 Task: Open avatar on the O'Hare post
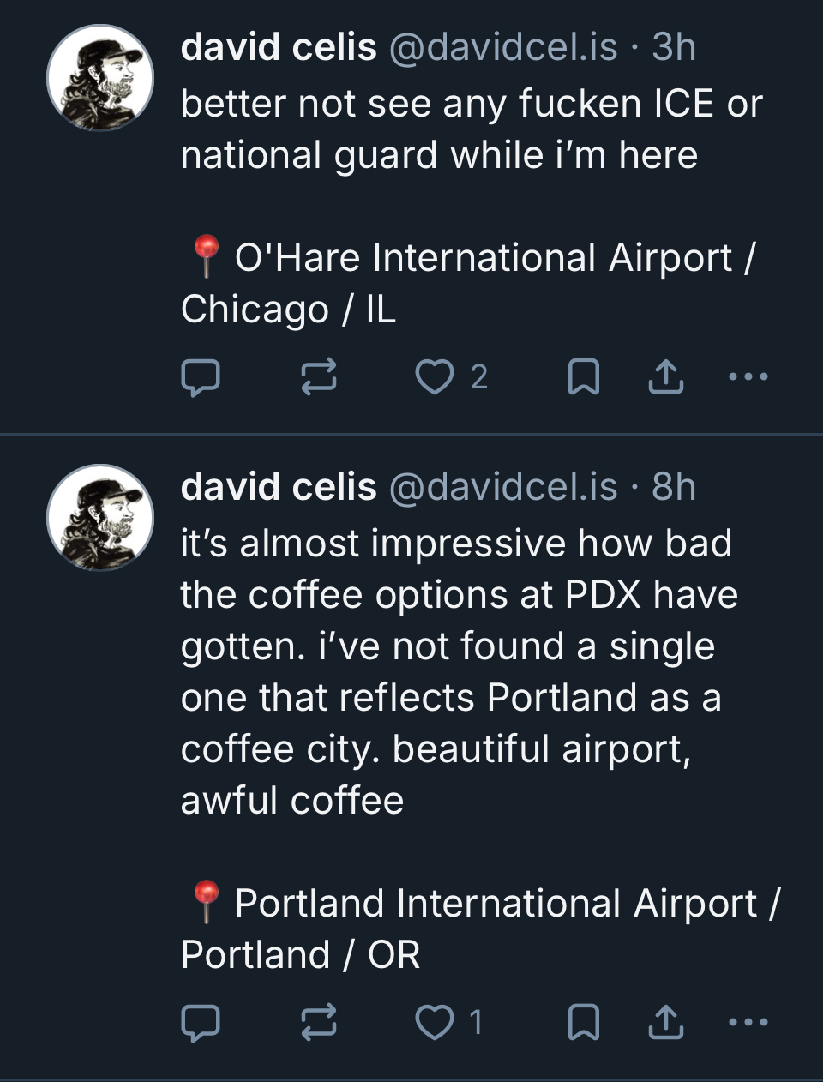tap(100, 78)
